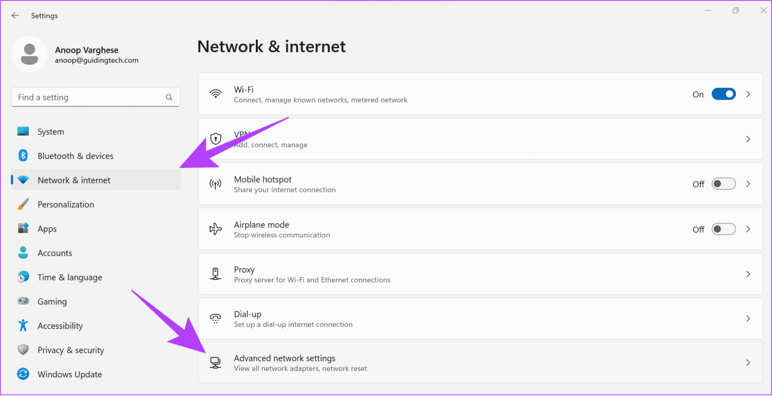Turn on the Airplane mode toggle

pos(724,229)
